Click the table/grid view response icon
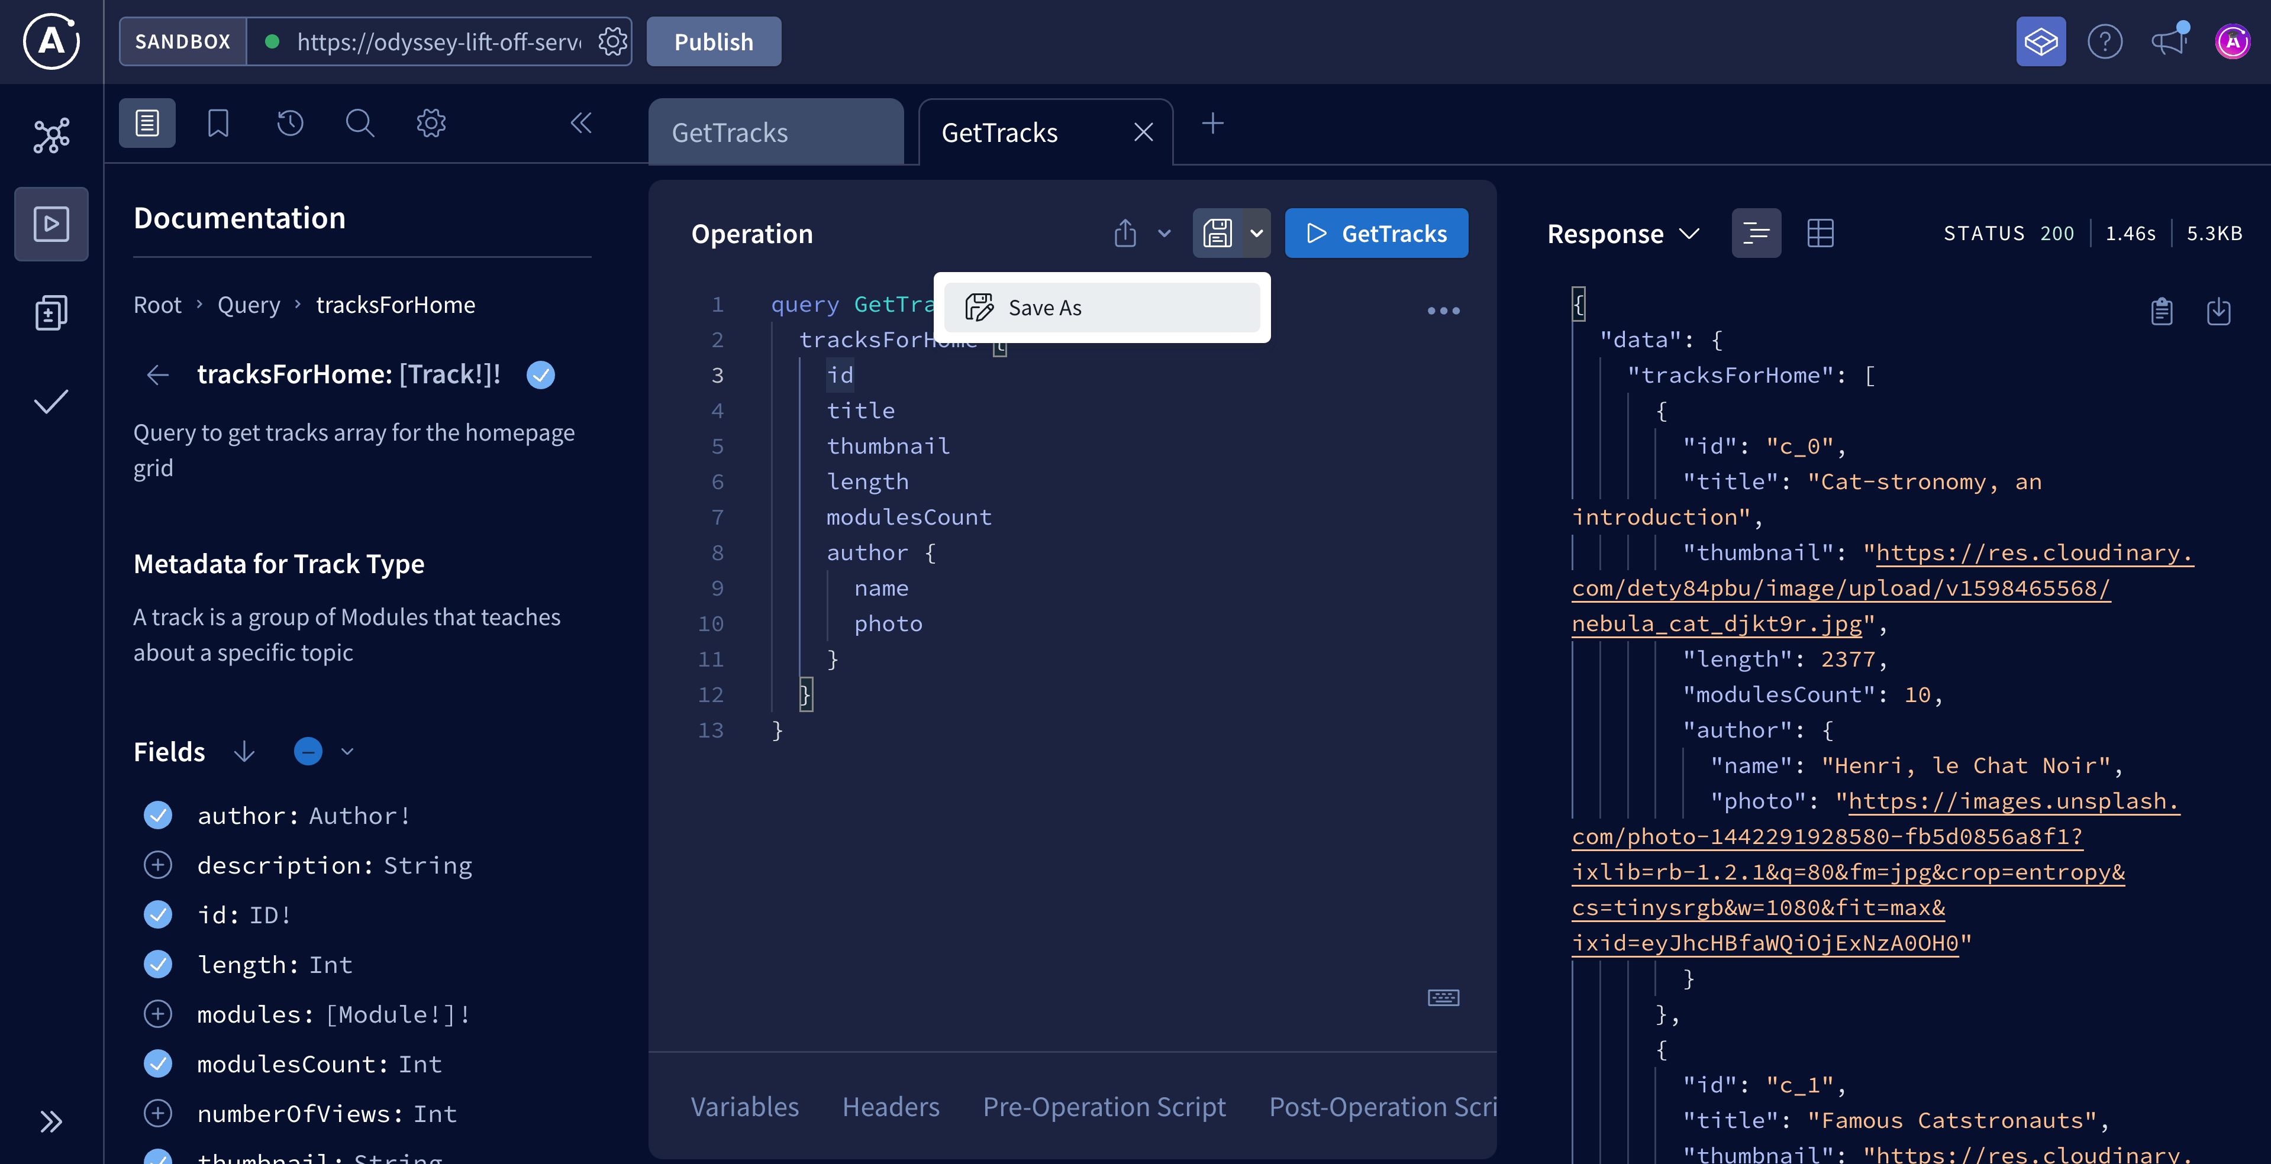Viewport: 2271px width, 1164px height. click(x=1820, y=233)
